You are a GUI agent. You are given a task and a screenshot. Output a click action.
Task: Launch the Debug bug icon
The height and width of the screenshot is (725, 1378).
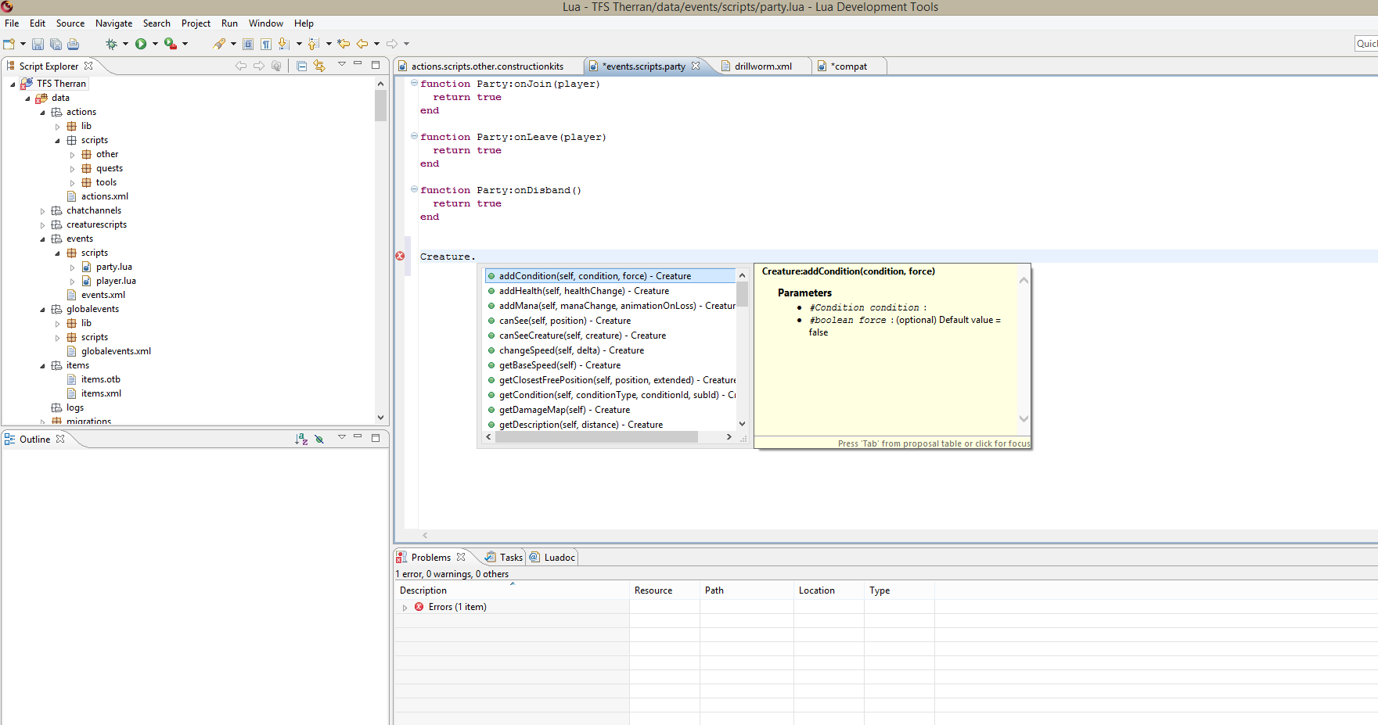[112, 44]
